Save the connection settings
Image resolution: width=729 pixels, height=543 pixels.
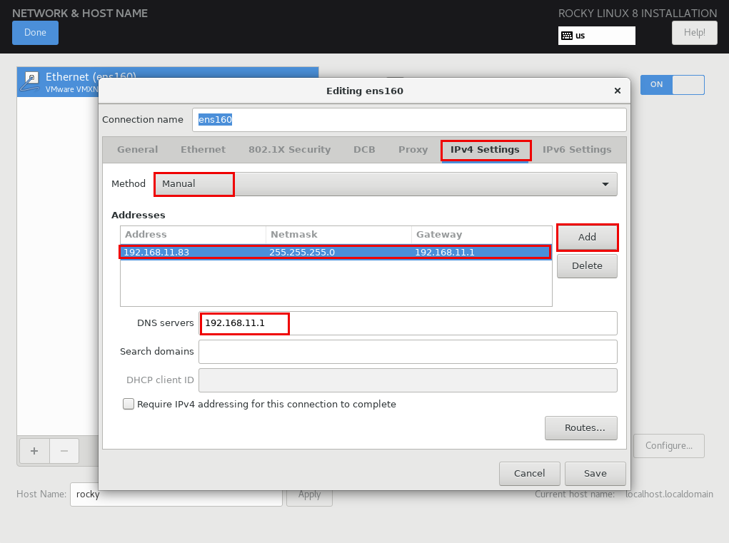coord(595,473)
